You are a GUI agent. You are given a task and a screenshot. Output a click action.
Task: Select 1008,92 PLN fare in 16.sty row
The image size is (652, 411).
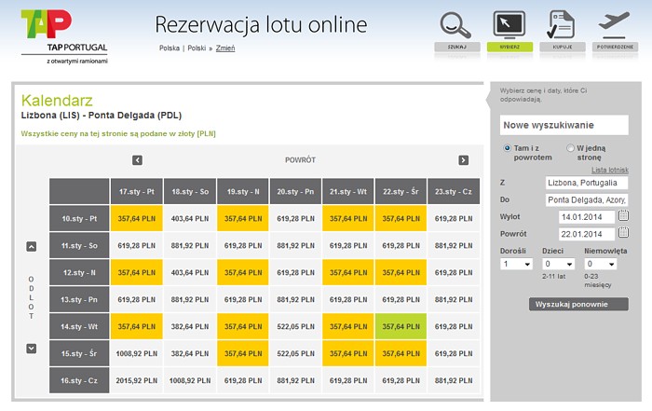pyautogui.click(x=190, y=380)
